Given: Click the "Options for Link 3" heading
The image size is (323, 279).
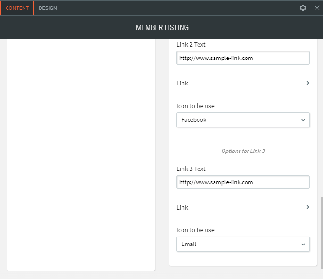Looking at the screenshot, I should tap(243, 151).
